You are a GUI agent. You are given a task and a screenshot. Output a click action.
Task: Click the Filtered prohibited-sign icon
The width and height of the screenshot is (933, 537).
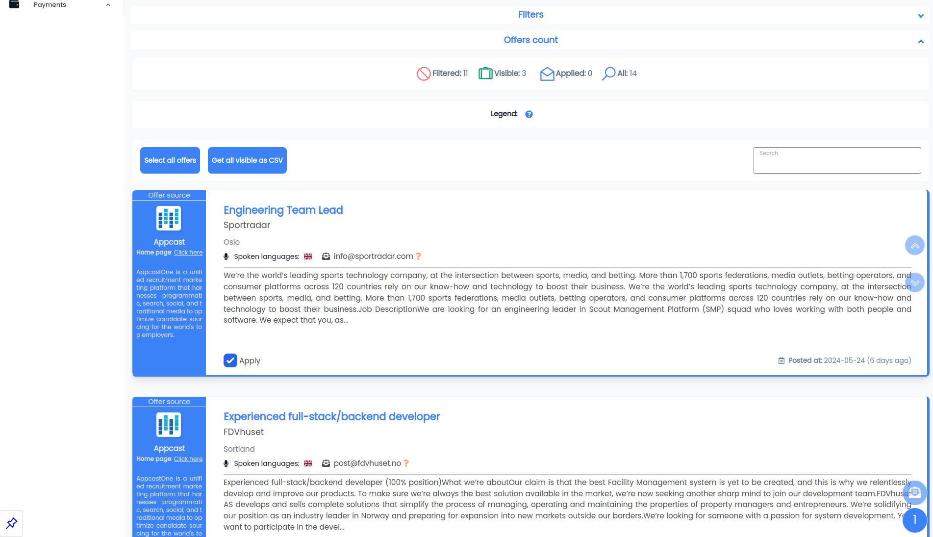[424, 74]
